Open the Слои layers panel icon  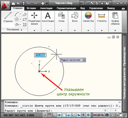[x=61, y=15]
